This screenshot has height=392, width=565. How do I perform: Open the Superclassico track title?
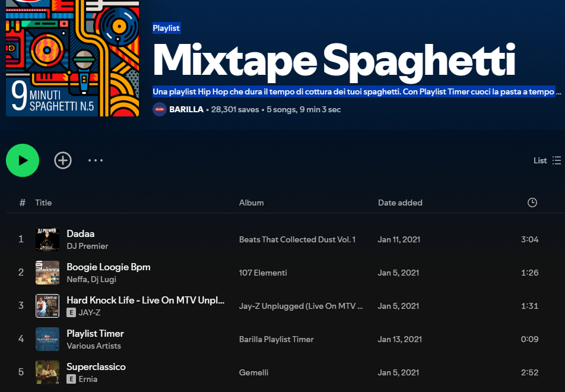[96, 366]
